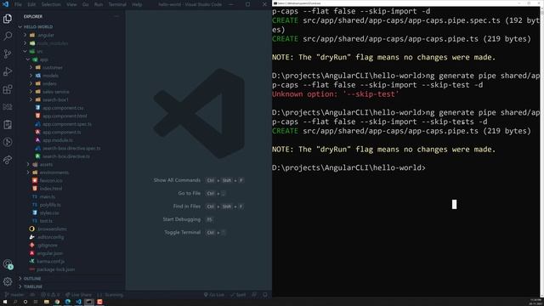Open .editorconfig file

[51, 237]
